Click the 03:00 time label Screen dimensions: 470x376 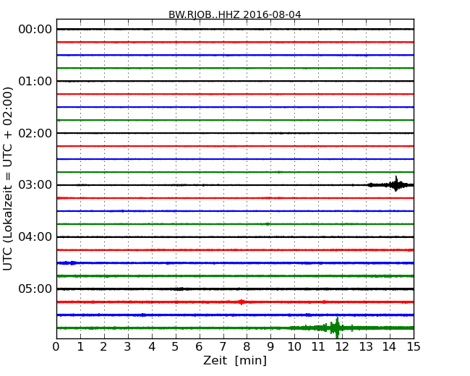tap(35, 185)
